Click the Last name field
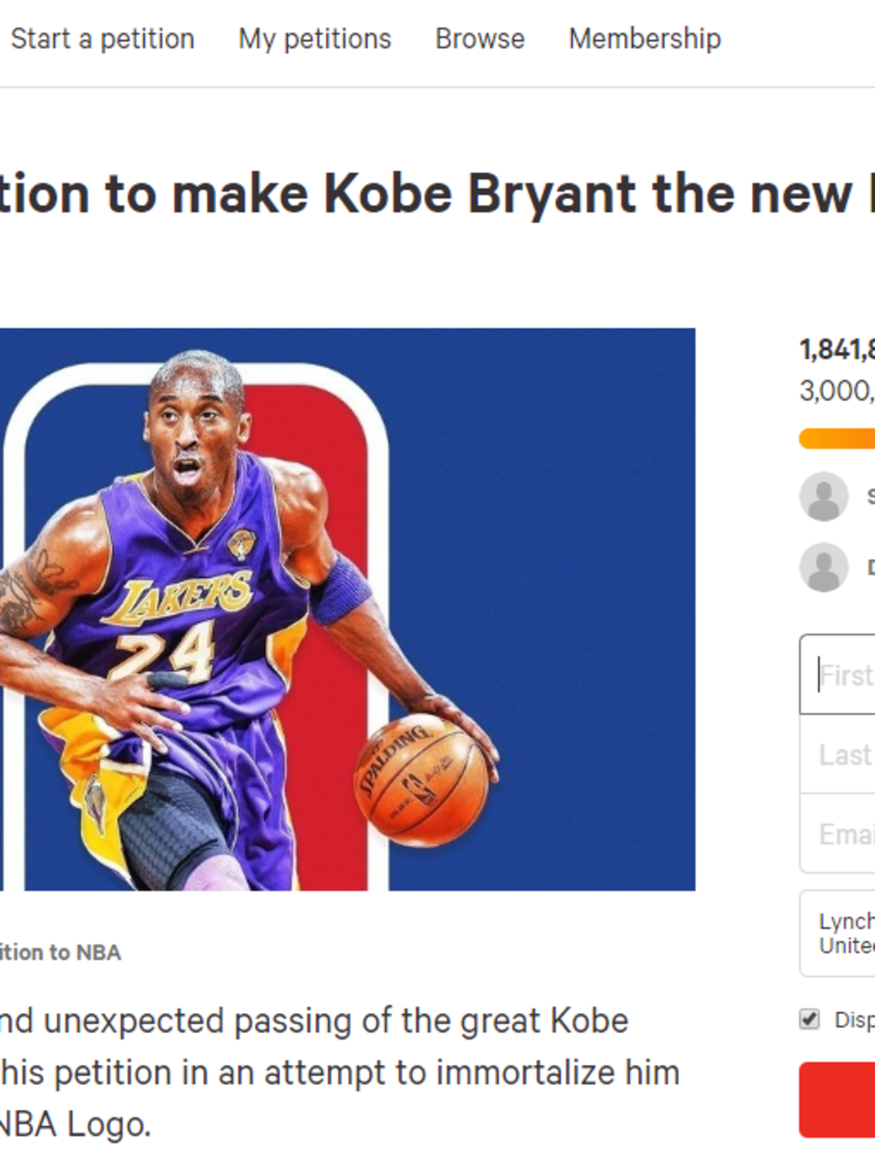This screenshot has width=875, height=1169. (838, 754)
